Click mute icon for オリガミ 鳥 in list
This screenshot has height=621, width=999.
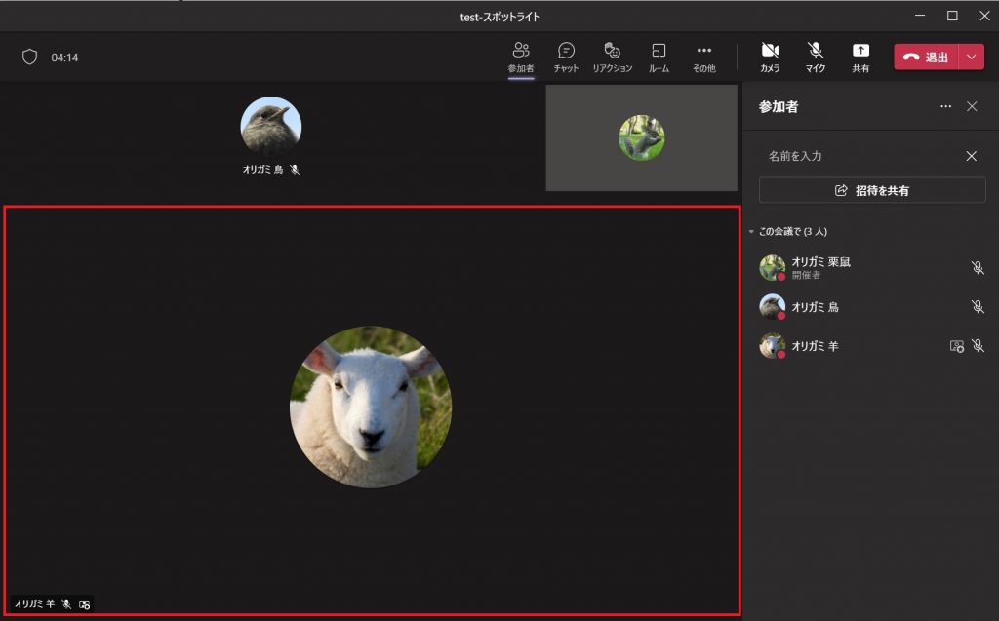tap(978, 307)
